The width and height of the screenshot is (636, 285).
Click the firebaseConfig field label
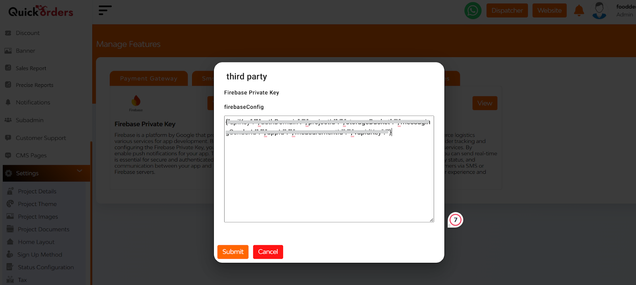tap(244, 107)
